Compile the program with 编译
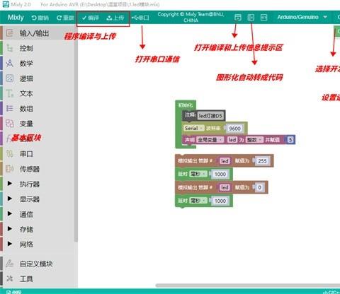The image size is (340, 294). coord(90,18)
